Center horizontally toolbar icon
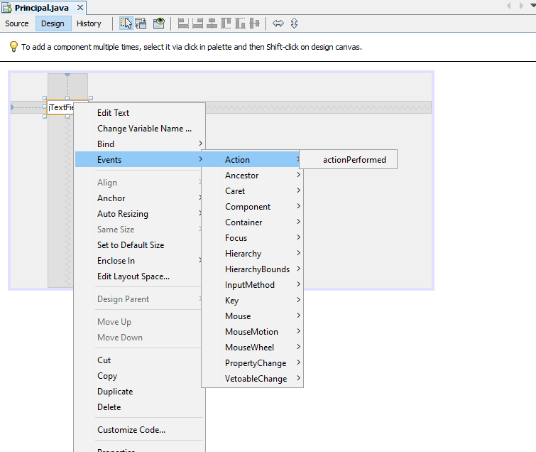 [212, 23]
